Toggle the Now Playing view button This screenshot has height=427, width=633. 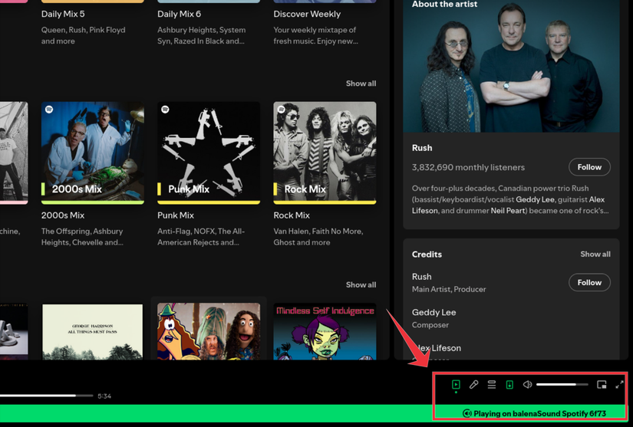click(x=456, y=385)
